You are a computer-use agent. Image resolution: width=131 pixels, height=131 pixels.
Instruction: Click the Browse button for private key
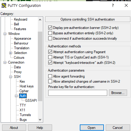(x=118, y=93)
